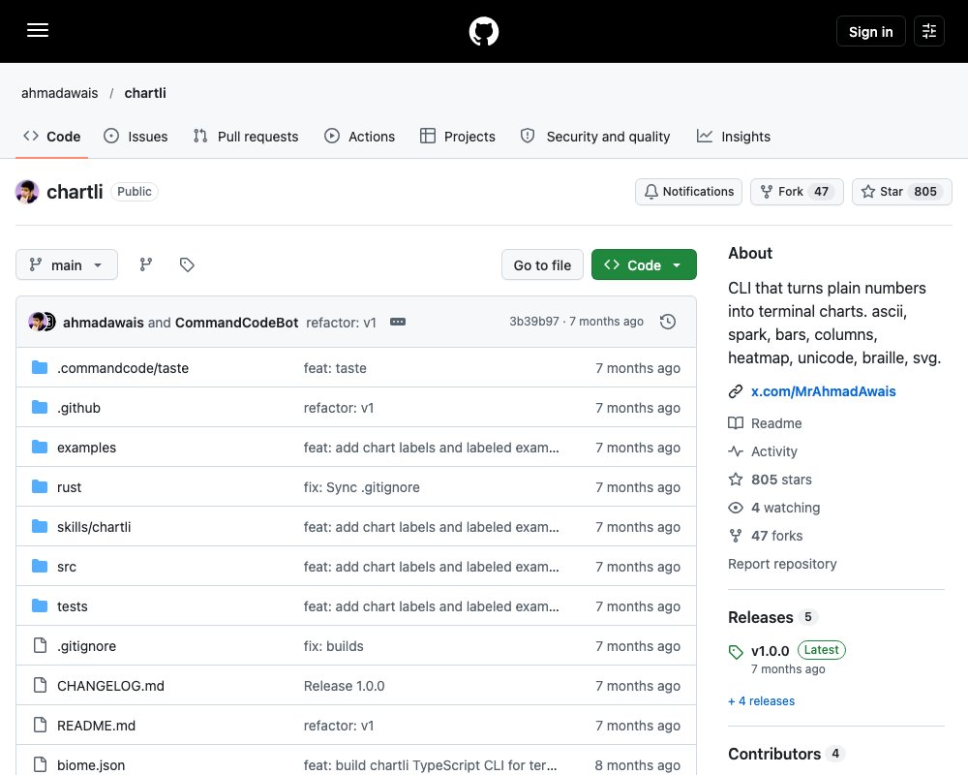Open the 'Release 1.0.0' commit message
This screenshot has height=775, width=968.
pos(344,686)
